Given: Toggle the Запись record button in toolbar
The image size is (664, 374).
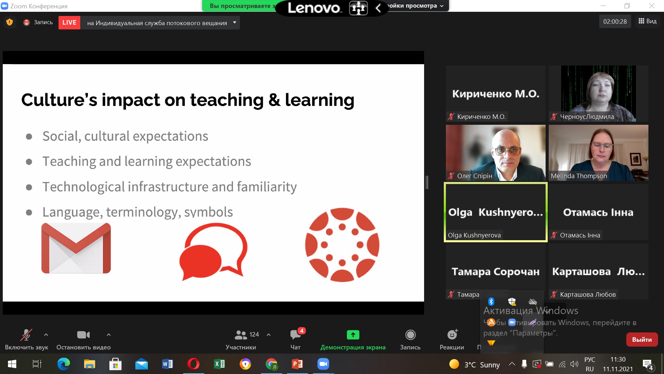Looking at the screenshot, I should pos(410,339).
